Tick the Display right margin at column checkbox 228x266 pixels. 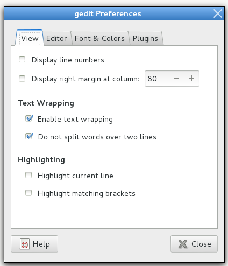coord(22,79)
